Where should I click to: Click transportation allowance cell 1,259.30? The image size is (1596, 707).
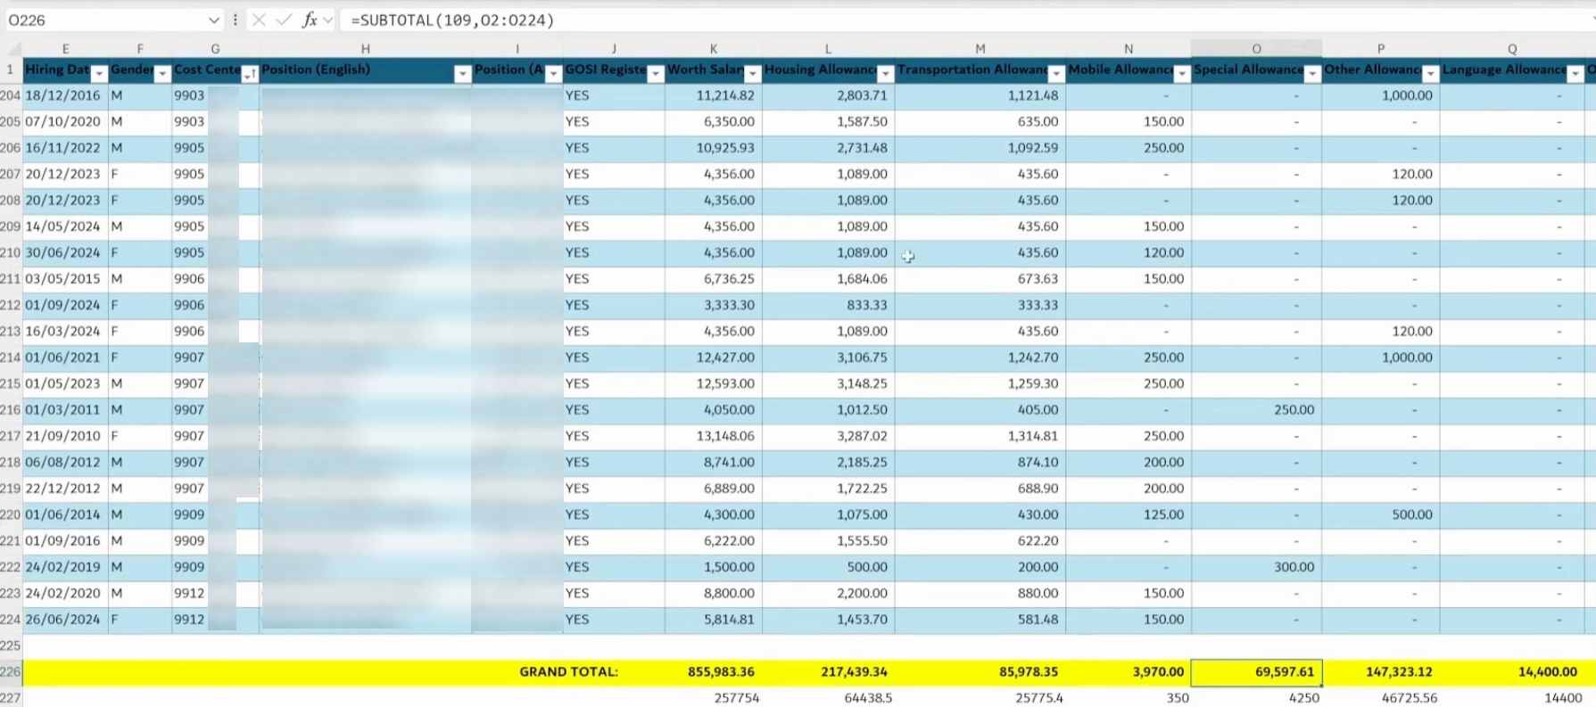(980, 383)
